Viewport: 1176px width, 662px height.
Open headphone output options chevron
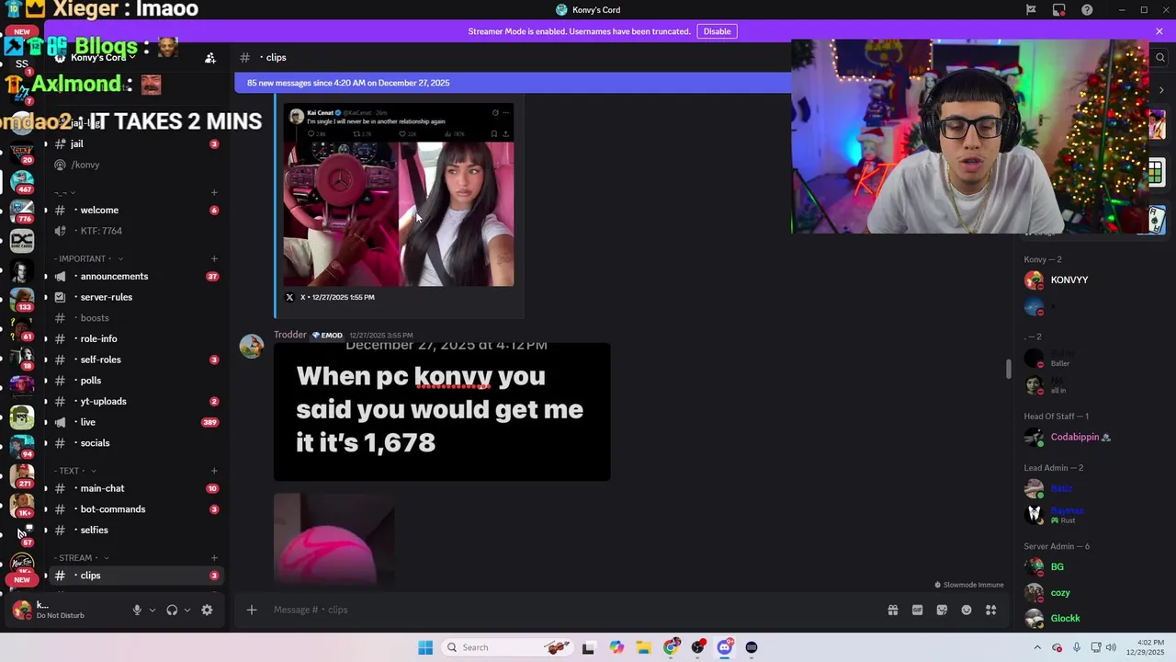point(187,610)
